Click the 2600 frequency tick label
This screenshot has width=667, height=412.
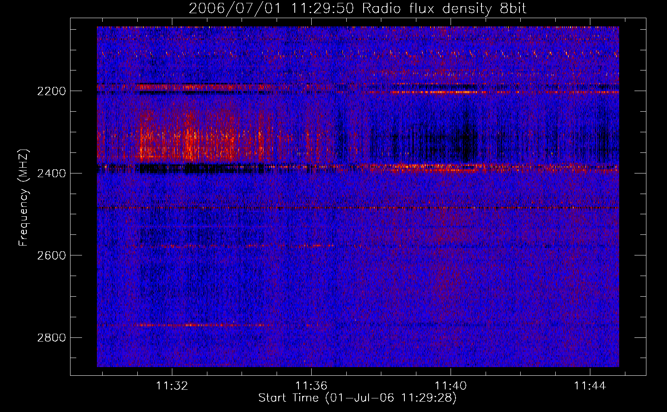pos(52,255)
